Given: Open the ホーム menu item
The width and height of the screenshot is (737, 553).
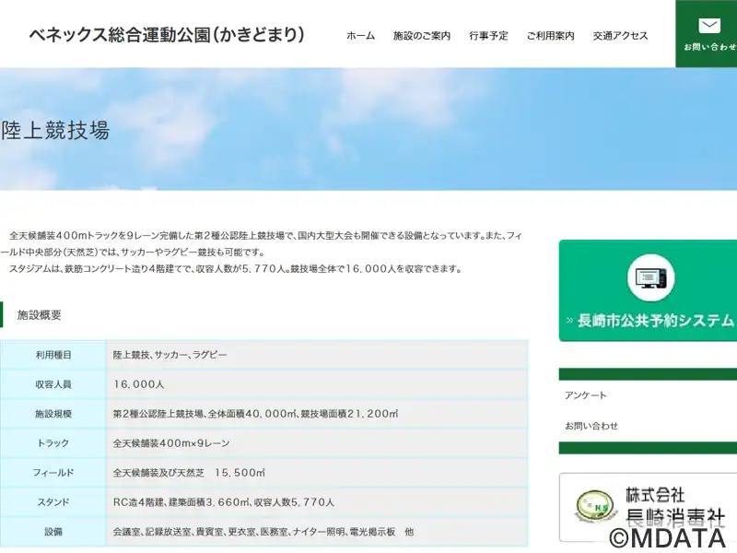Looking at the screenshot, I should 360,36.
